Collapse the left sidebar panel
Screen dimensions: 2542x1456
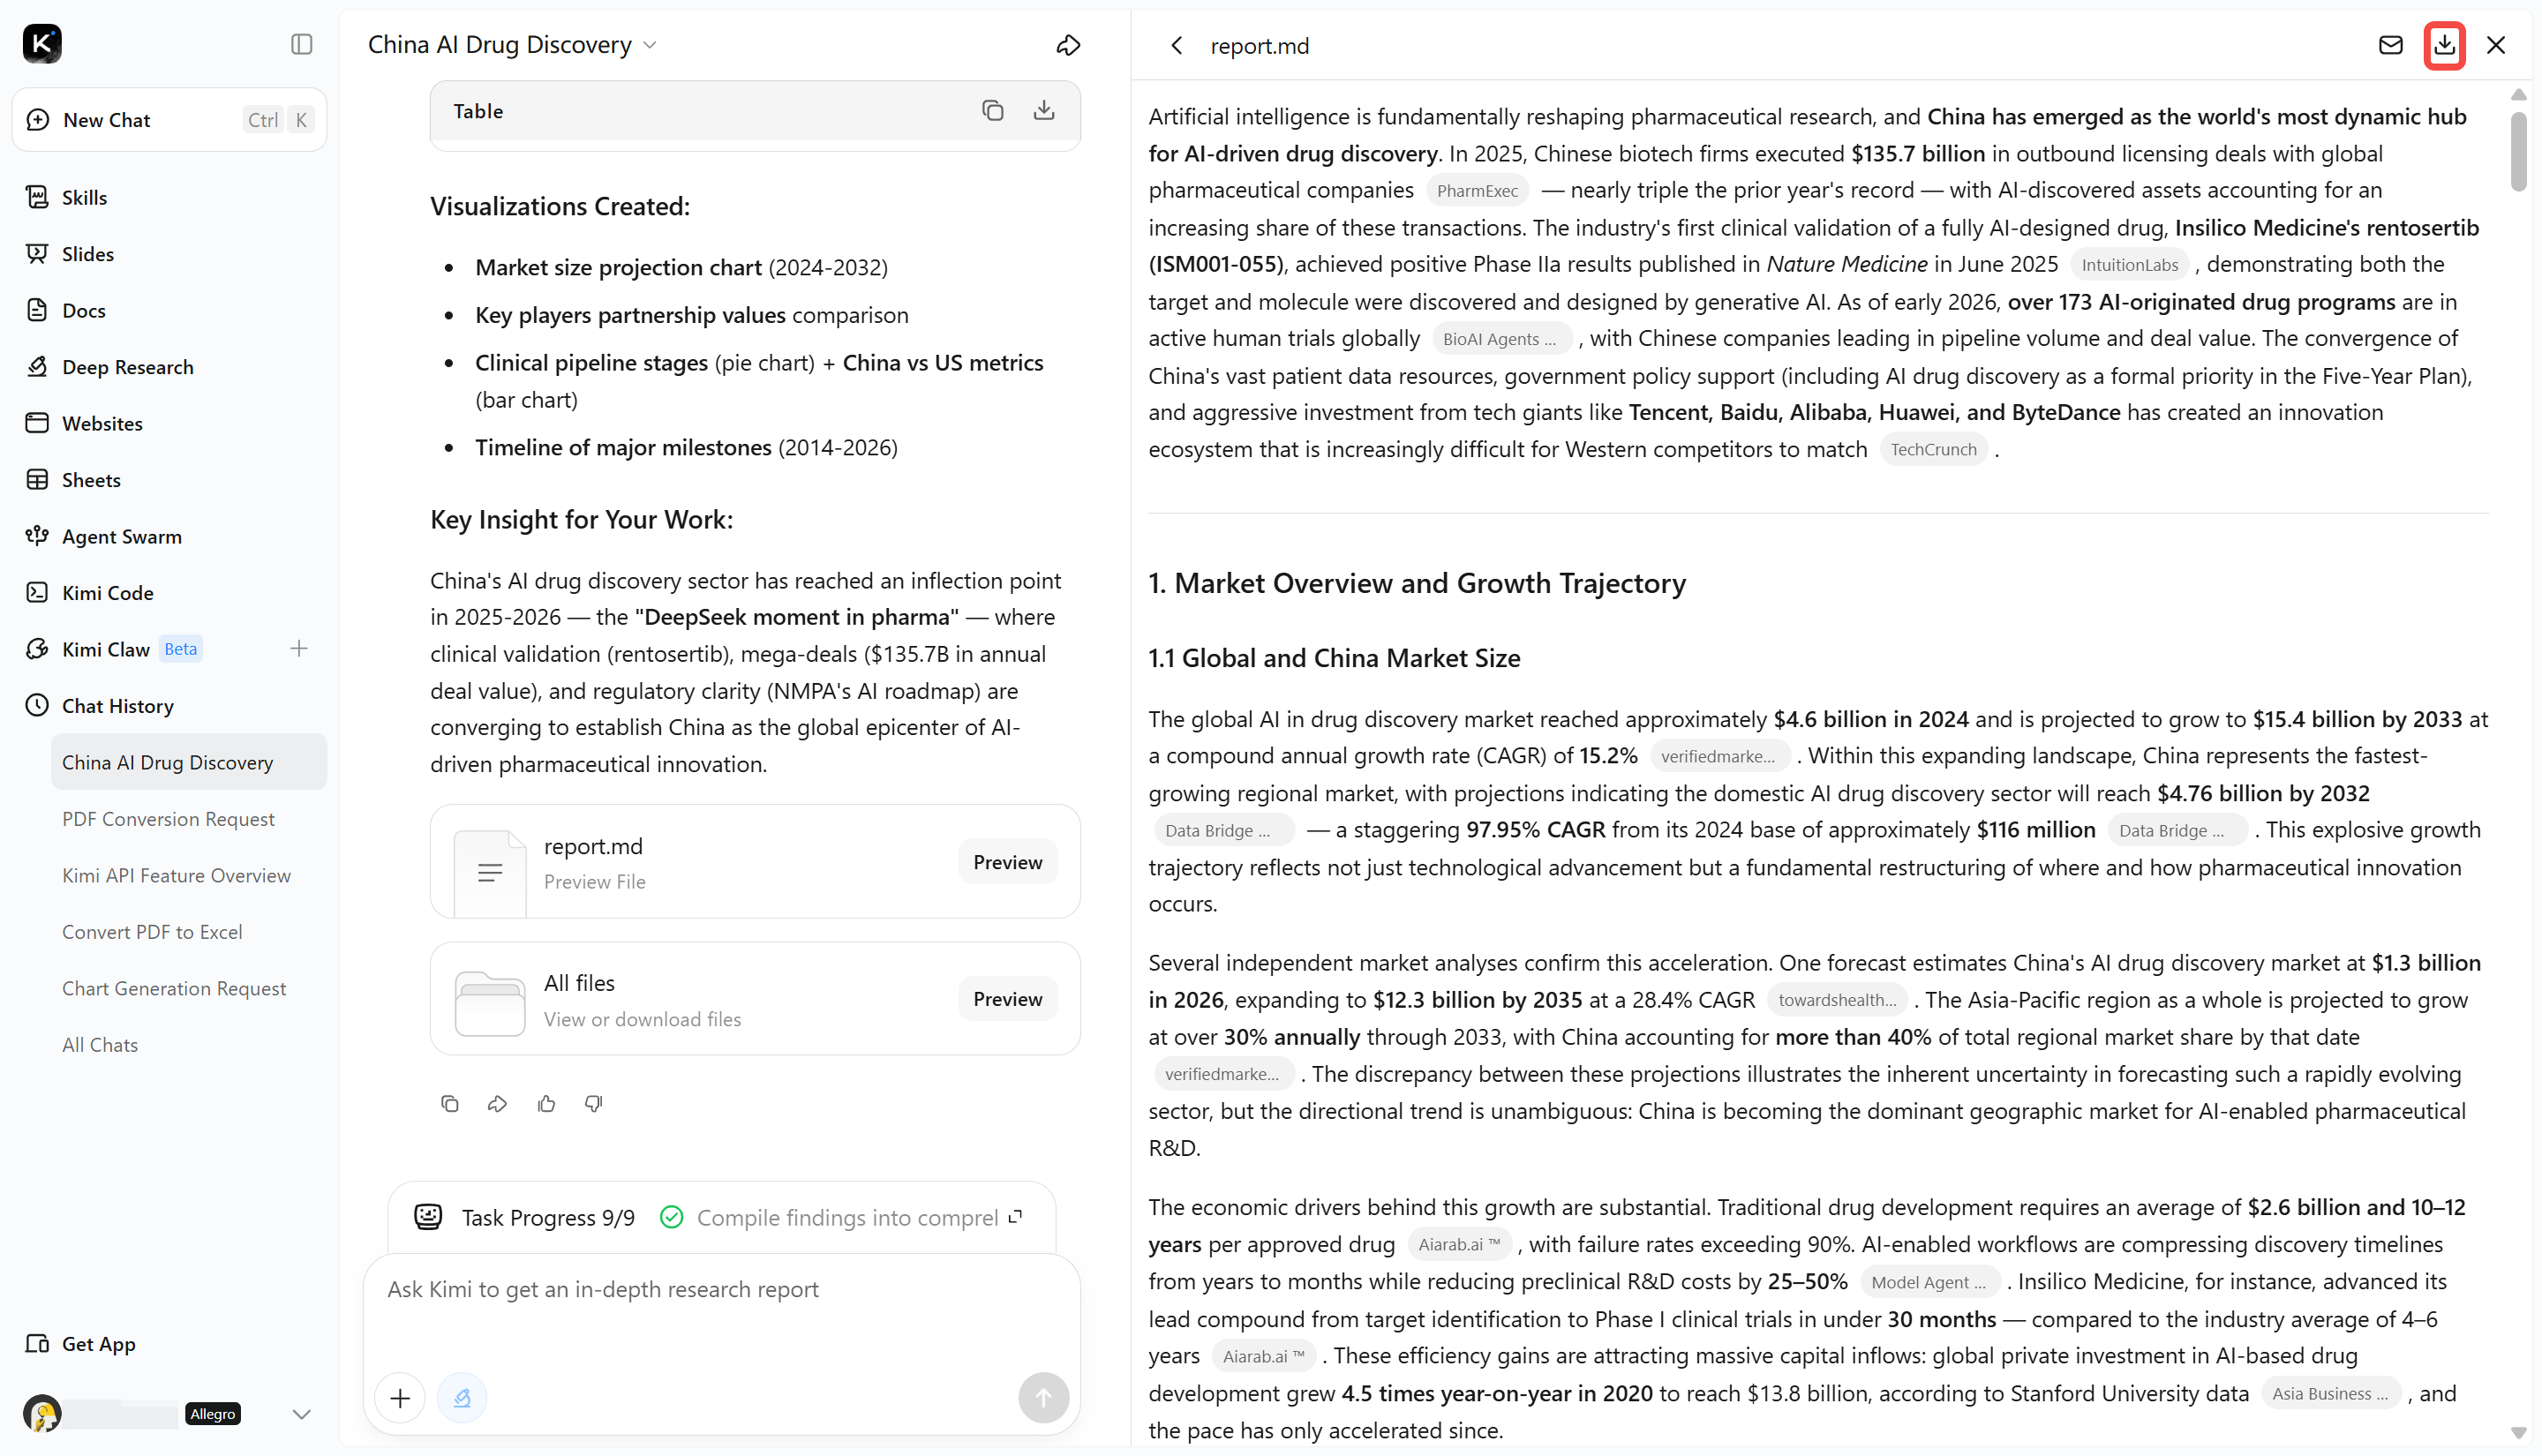pos(301,44)
